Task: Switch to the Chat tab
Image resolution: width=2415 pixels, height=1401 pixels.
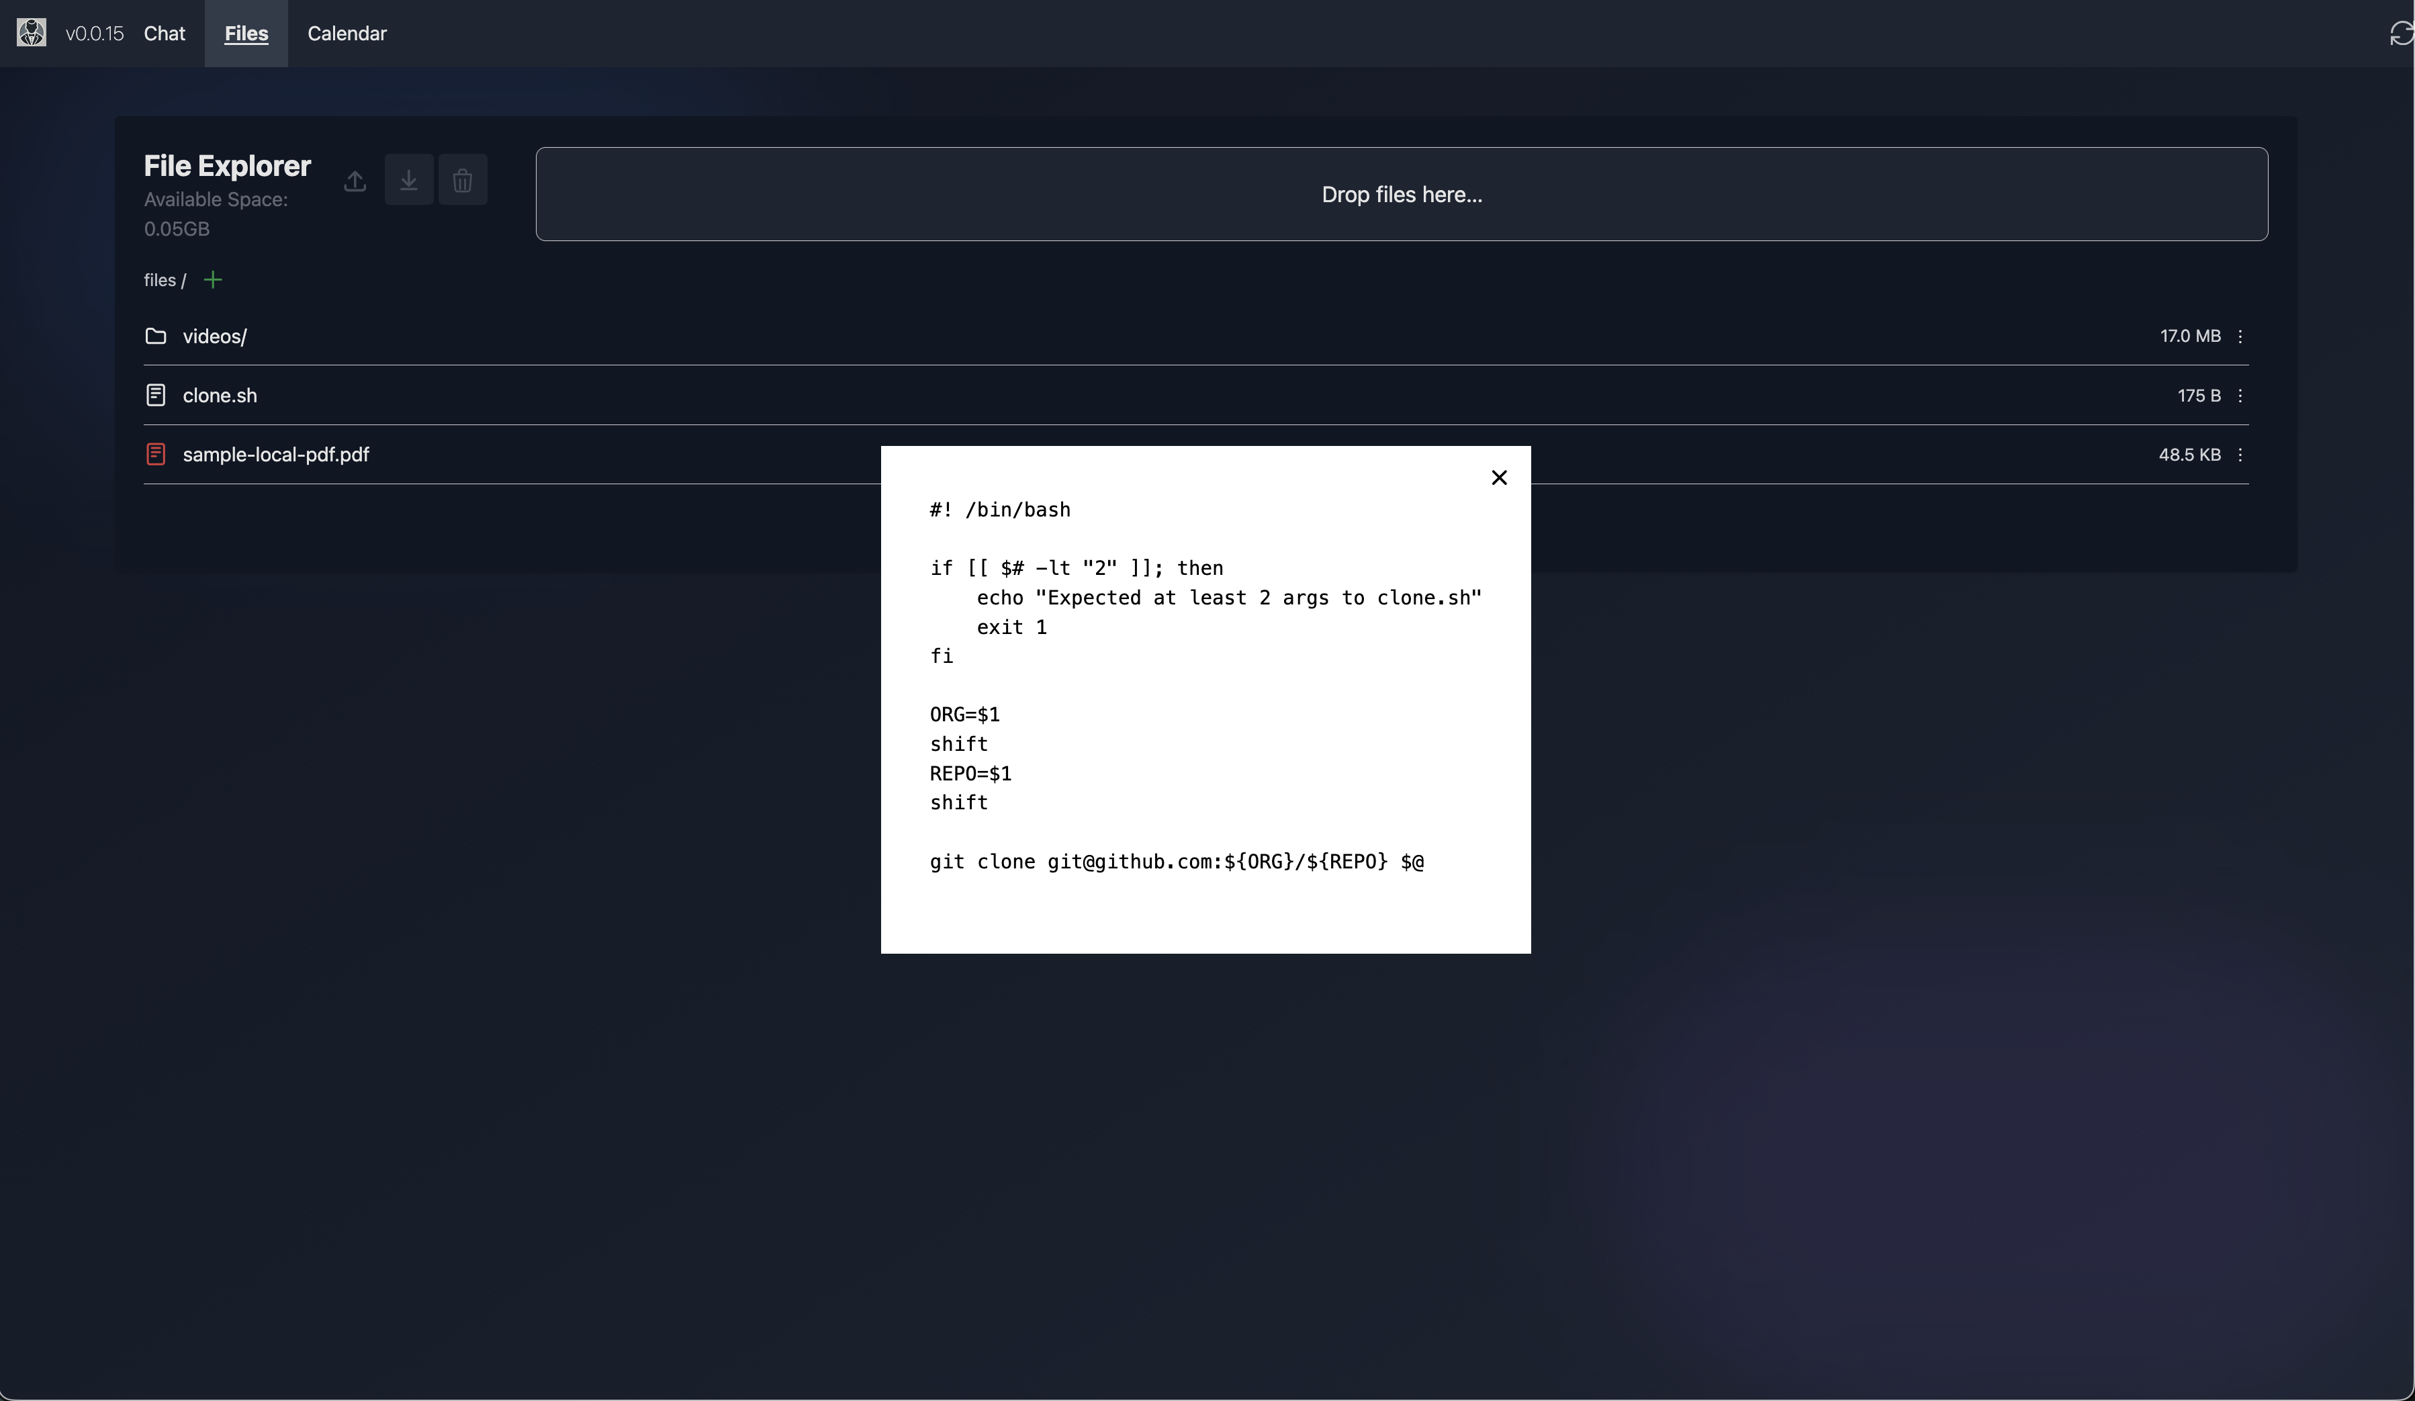Action: click(x=164, y=34)
